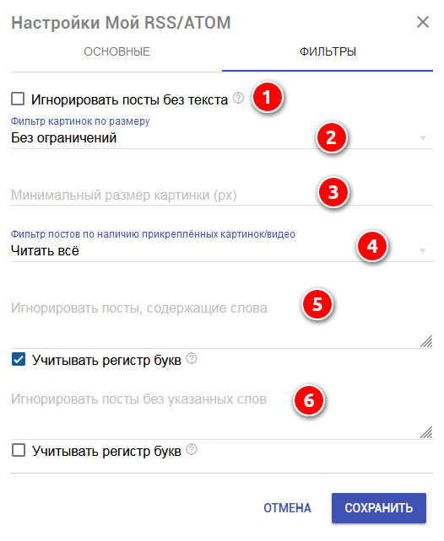Click red marker number 1
This screenshot has width=444, height=541.
click(268, 97)
